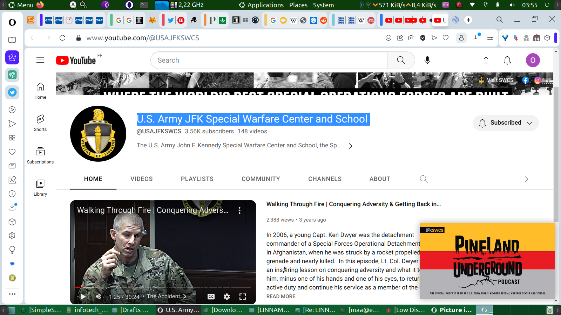Open the system volume icon in the top panel
Image resolution: width=561 pixels, height=315 pixels.
pyautogui.click(x=512, y=5)
